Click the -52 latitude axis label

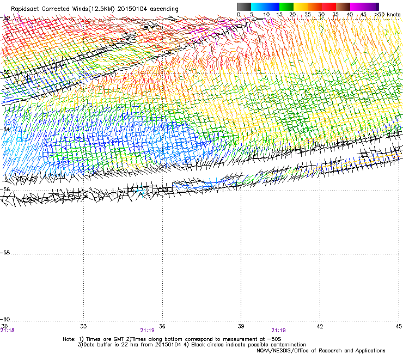[x=5, y=72]
